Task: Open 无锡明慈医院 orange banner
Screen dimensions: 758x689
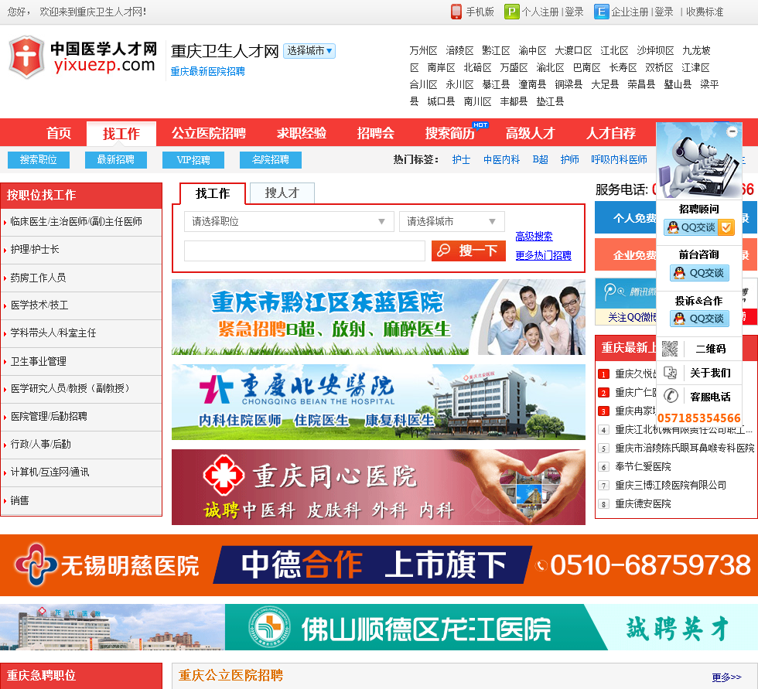Action: [379, 565]
